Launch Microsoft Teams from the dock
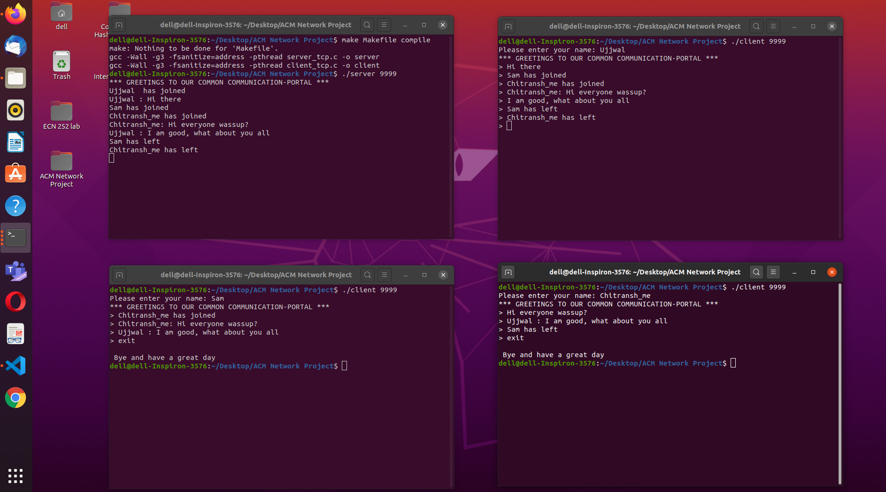Image resolution: width=886 pixels, height=492 pixels. pyautogui.click(x=15, y=270)
